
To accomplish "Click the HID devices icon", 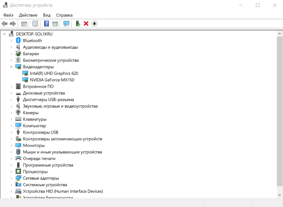I will pyautogui.click(x=18, y=191).
